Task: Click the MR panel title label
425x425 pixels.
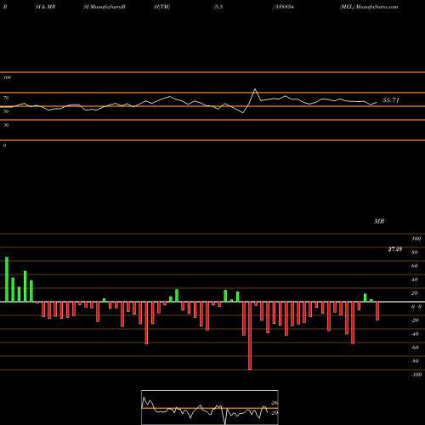Action: point(379,221)
